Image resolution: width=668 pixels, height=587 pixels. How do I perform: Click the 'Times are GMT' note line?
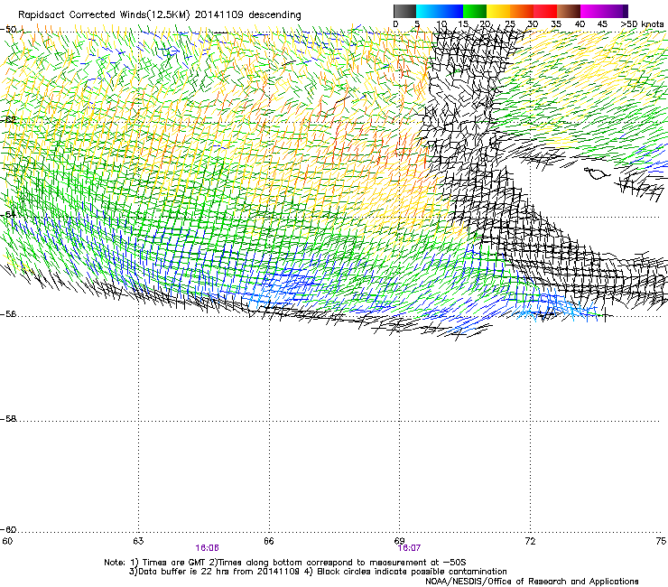pyautogui.click(x=285, y=563)
